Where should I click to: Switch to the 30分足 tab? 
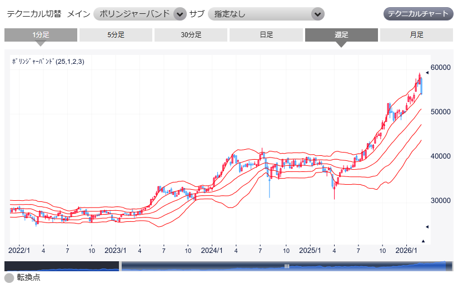pyautogui.click(x=191, y=35)
